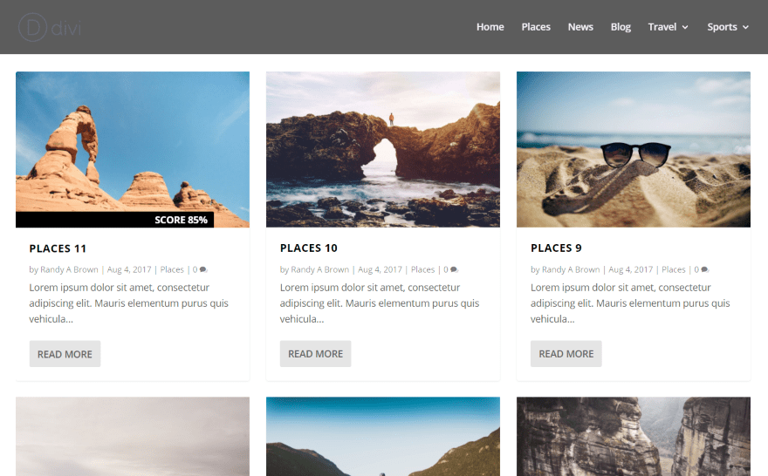Click comment bubble icon on Places 9

(705, 269)
